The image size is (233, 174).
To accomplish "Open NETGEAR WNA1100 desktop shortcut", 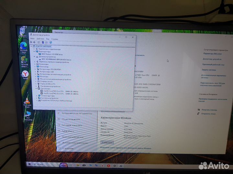I will tap(24, 61).
